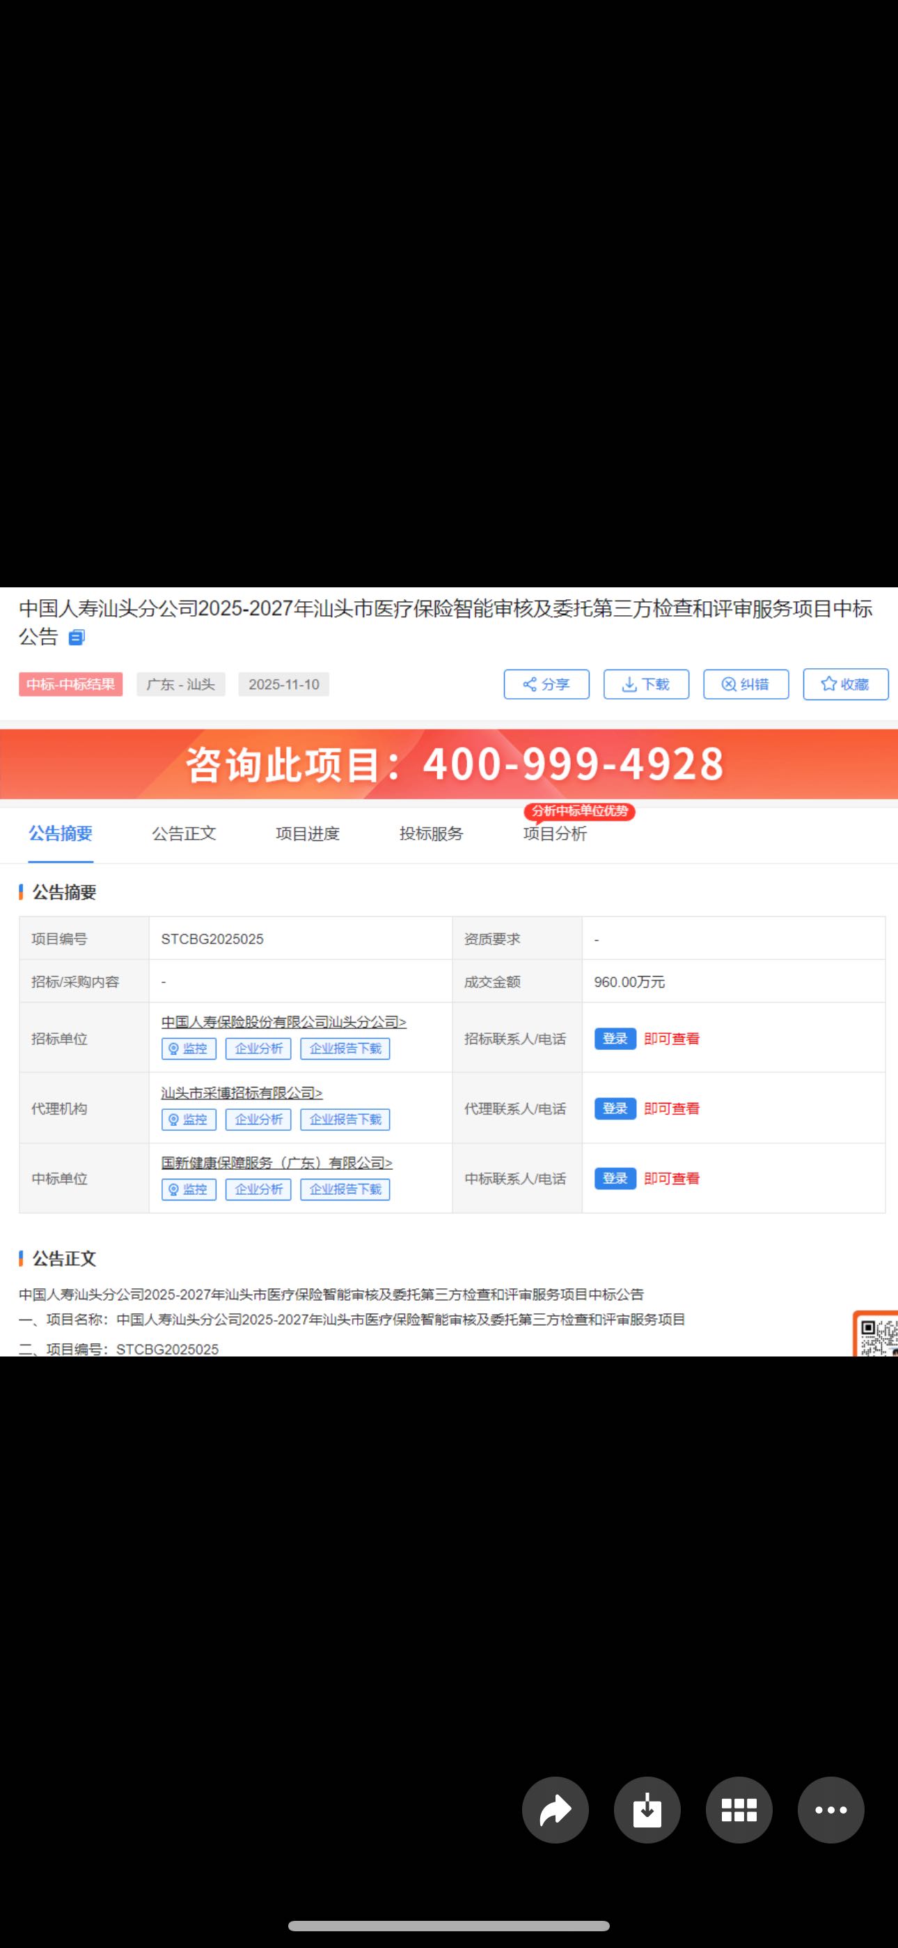This screenshot has width=898, height=1948.
Task: Click the 分析中标单位优势 red badge
Action: point(580,812)
